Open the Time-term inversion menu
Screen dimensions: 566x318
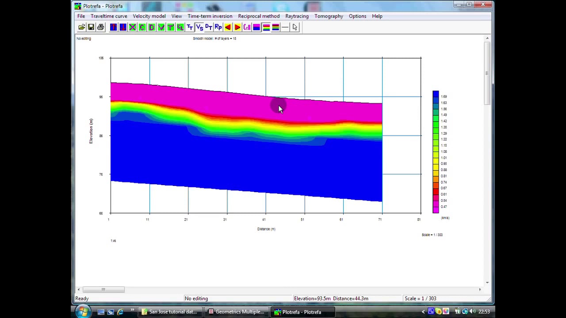(x=210, y=16)
